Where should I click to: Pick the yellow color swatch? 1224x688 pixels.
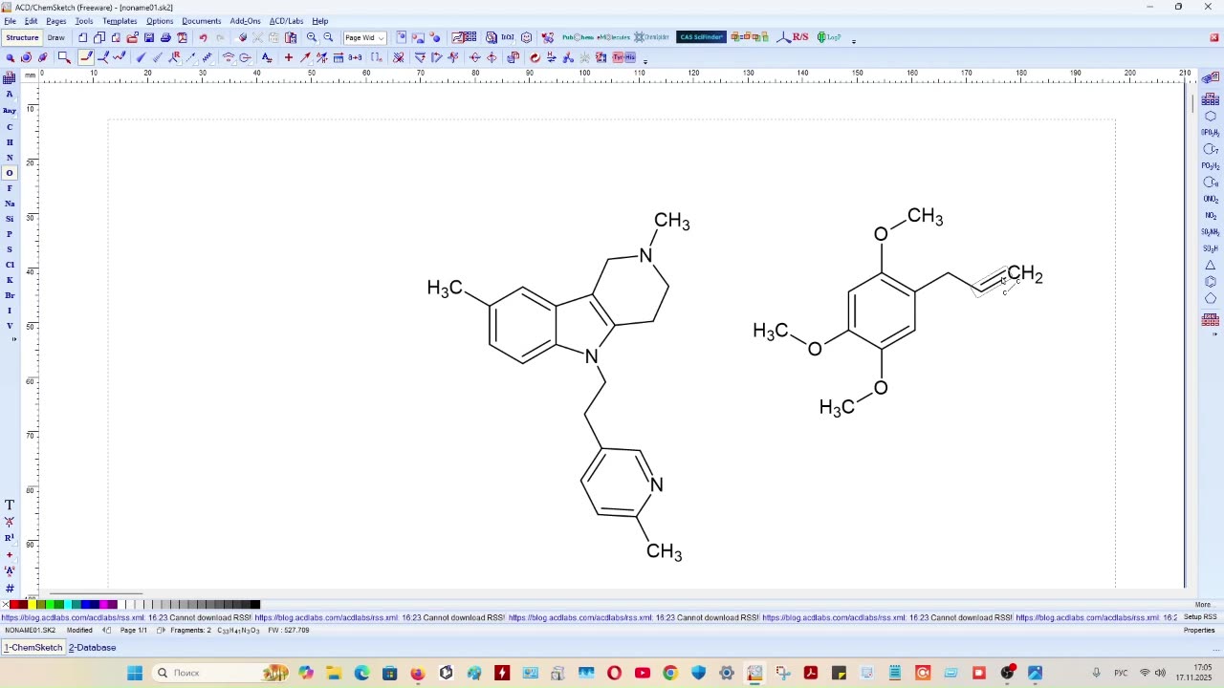pos(33,604)
